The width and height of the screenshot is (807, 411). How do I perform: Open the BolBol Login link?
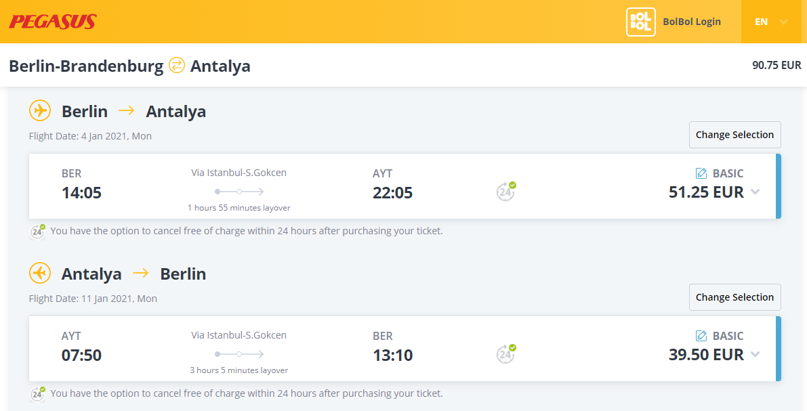pos(692,22)
